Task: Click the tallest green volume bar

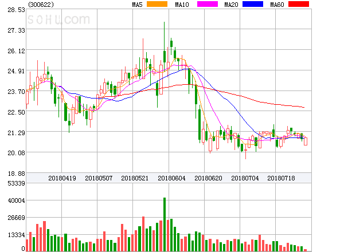Action: coord(165,225)
